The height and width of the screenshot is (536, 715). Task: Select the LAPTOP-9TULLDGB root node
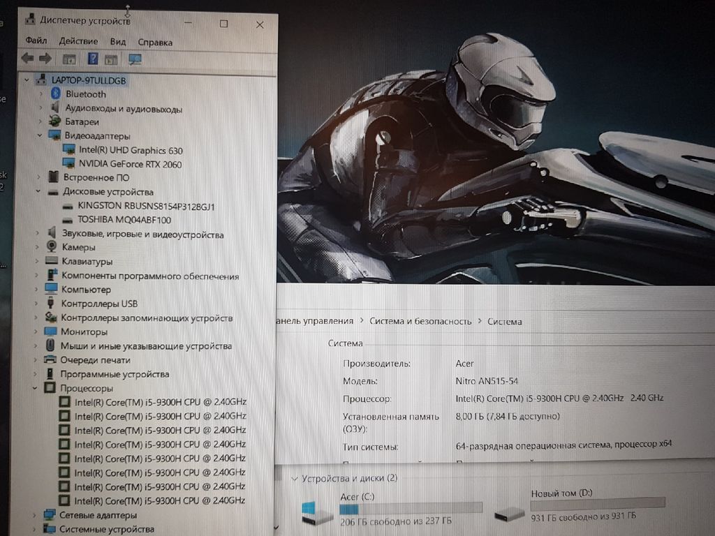(x=88, y=80)
